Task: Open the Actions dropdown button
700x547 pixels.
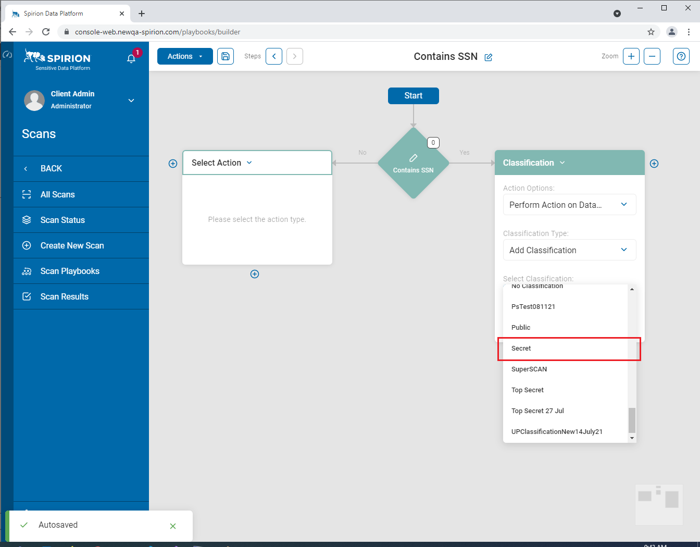Action: pyautogui.click(x=185, y=56)
